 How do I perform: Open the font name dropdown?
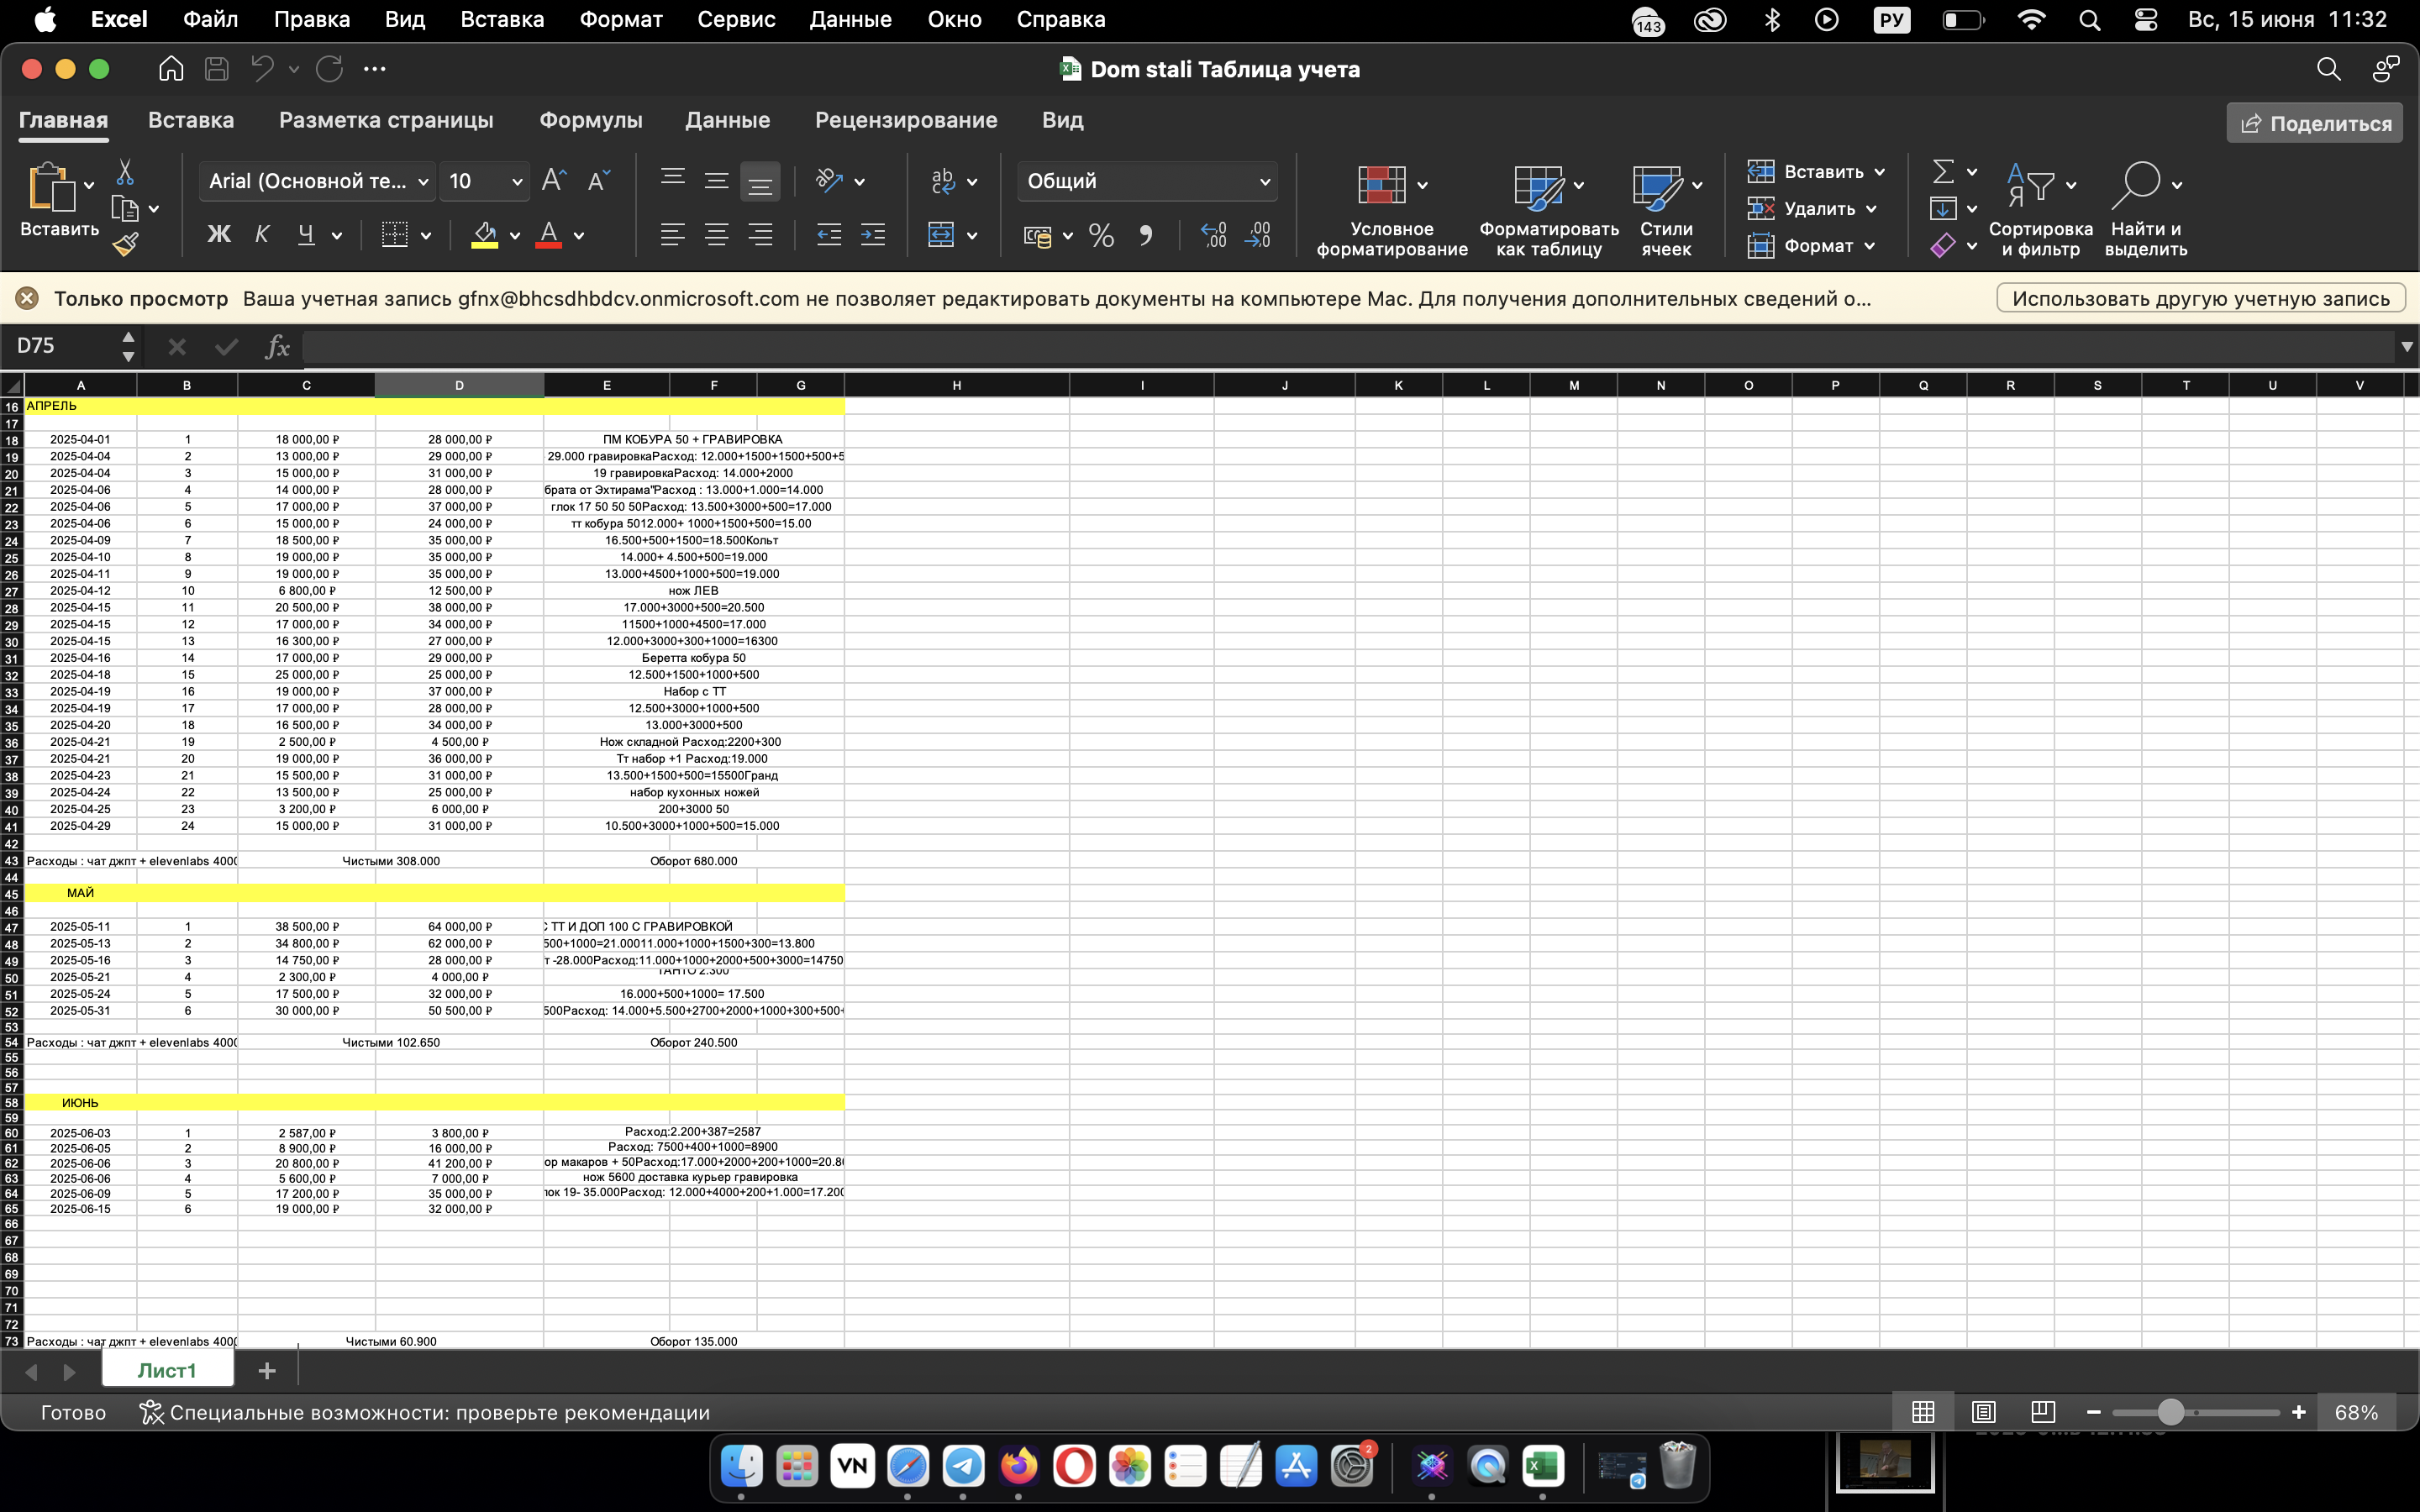(x=423, y=182)
